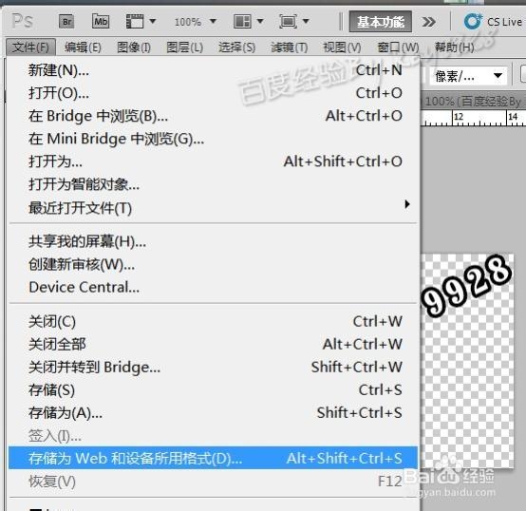Image resolution: width=526 pixels, height=511 pixels.
Task: Choose 打开为智能对象... menu entry
Action: (x=213, y=184)
